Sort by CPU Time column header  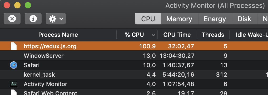point(177,35)
